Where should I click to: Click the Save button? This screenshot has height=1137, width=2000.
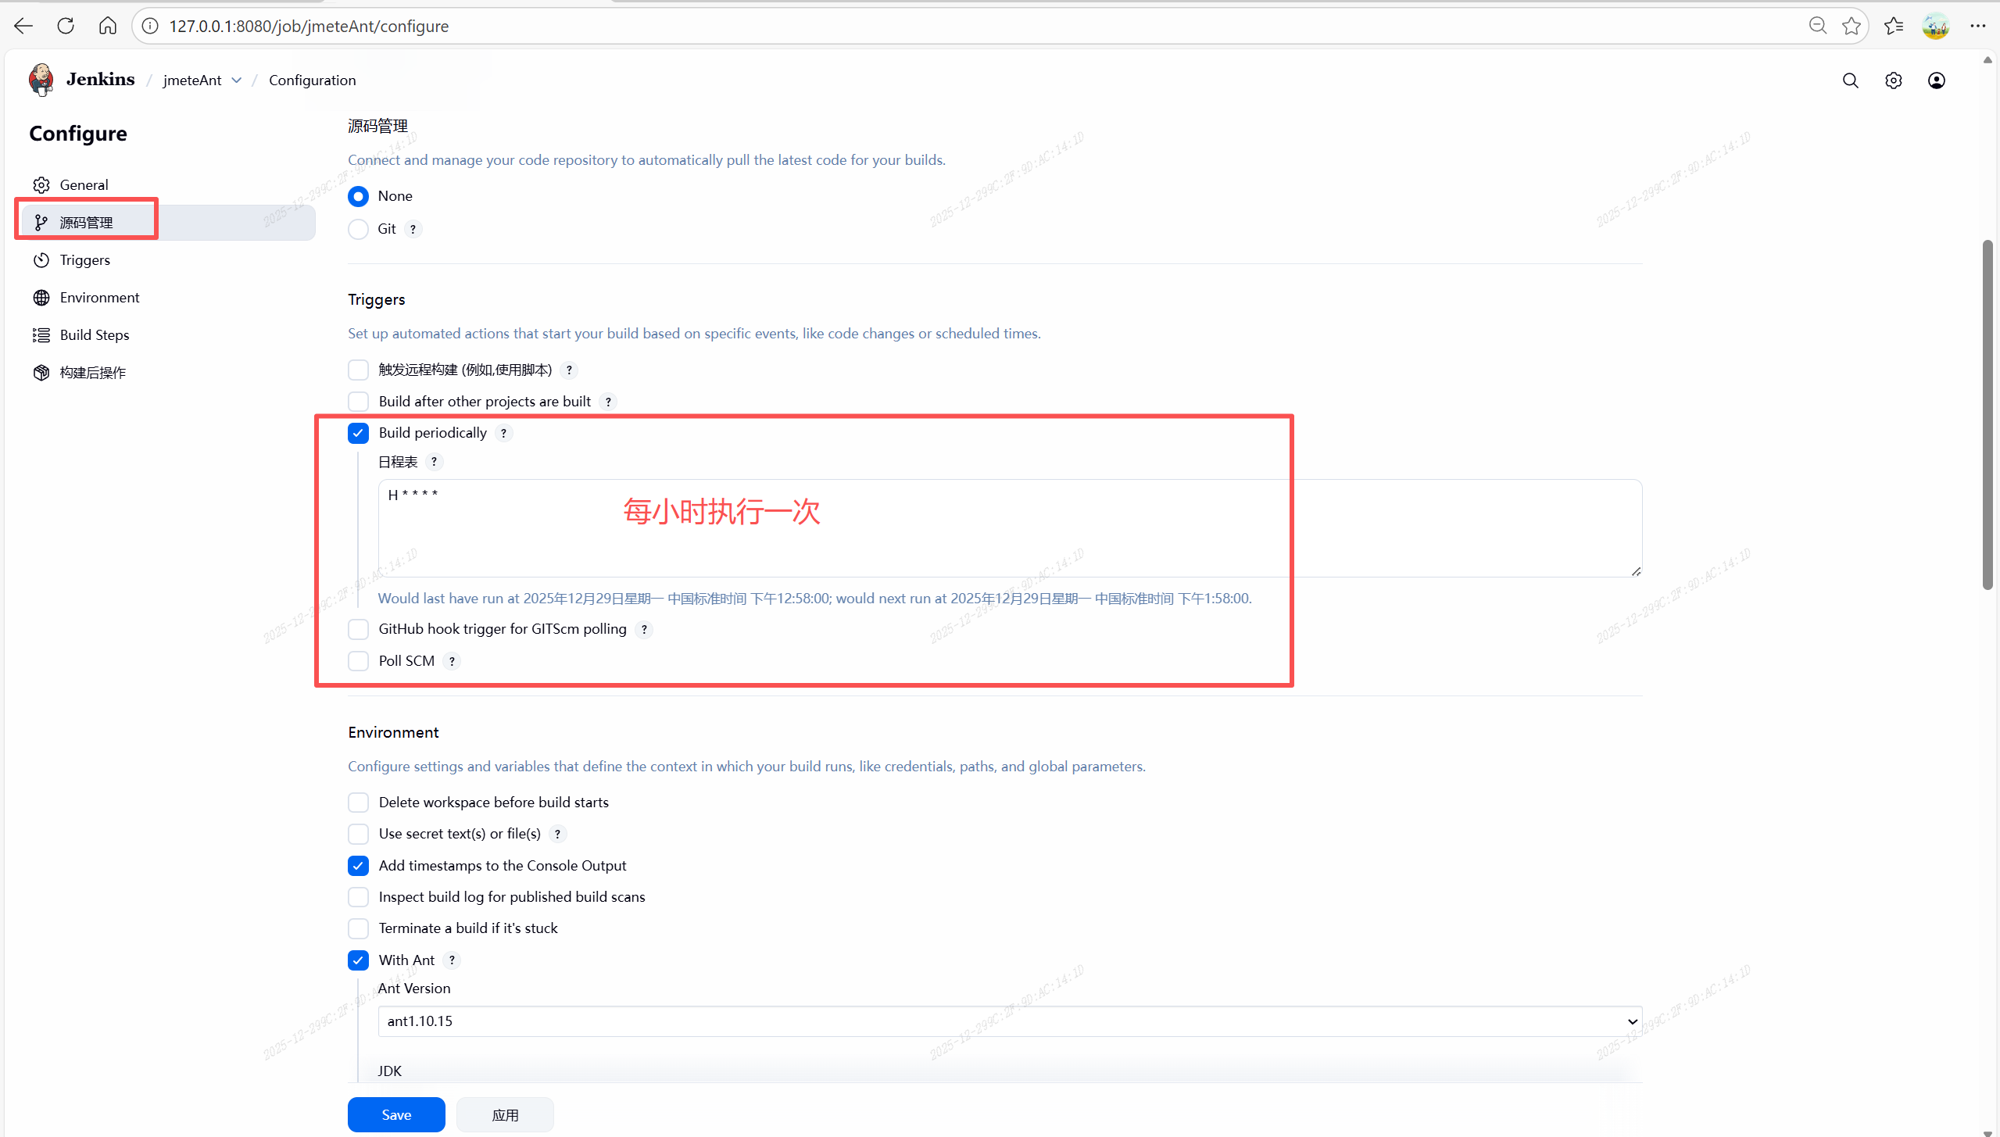click(x=396, y=1114)
